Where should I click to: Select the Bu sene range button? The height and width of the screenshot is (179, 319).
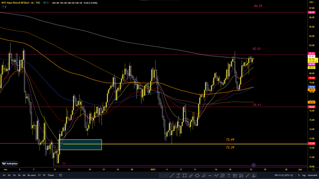32,175
